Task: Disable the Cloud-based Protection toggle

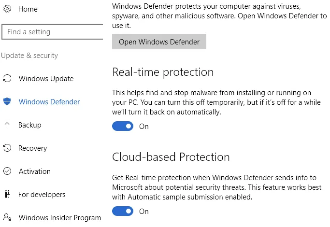Action: [x=123, y=211]
